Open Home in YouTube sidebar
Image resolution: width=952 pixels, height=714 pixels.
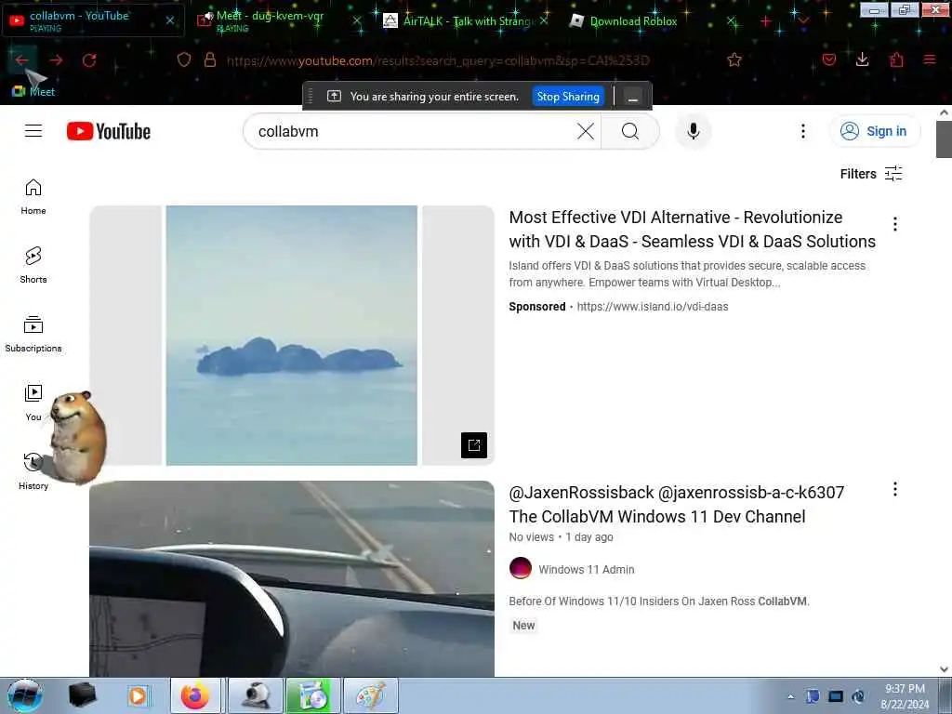[33, 197]
